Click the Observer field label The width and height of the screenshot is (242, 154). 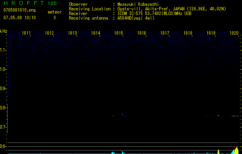78,4
